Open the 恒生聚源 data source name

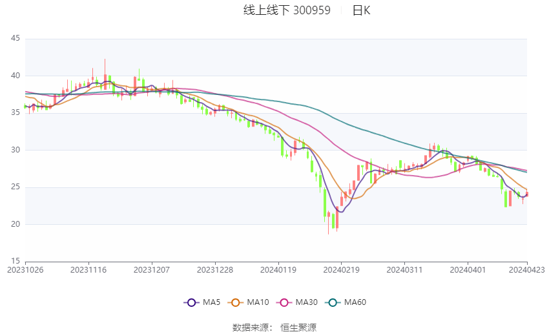click(x=298, y=328)
